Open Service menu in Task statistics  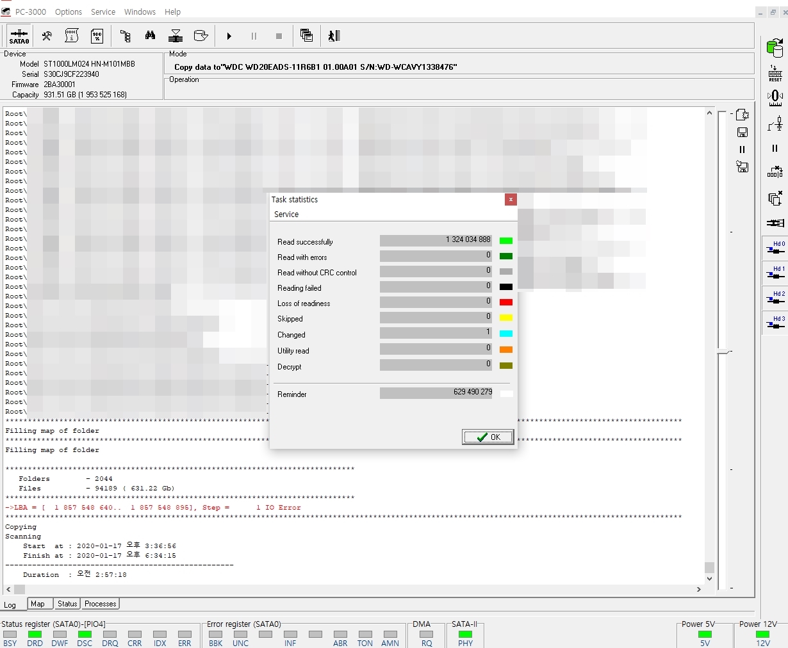pos(286,215)
